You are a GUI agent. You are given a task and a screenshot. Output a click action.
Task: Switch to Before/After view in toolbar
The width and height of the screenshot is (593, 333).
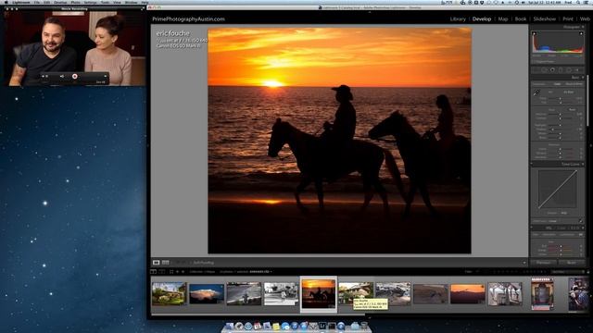166,263
